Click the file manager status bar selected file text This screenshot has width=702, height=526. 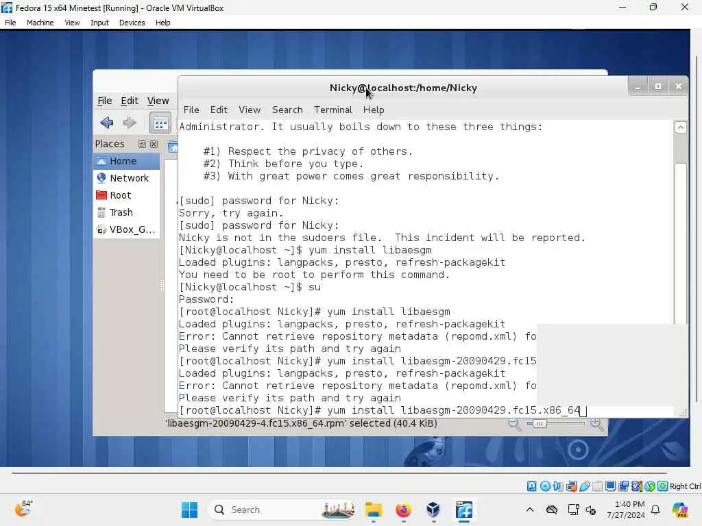[301, 423]
